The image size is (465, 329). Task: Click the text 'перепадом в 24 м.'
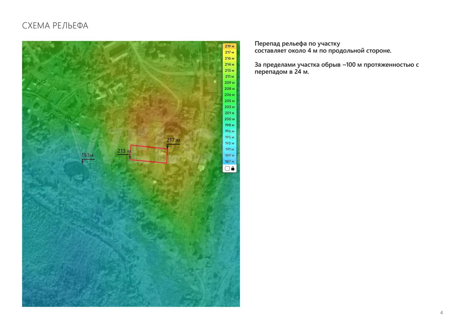[282, 72]
